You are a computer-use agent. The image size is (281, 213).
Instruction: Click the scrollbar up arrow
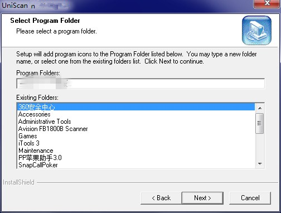click(x=260, y=108)
